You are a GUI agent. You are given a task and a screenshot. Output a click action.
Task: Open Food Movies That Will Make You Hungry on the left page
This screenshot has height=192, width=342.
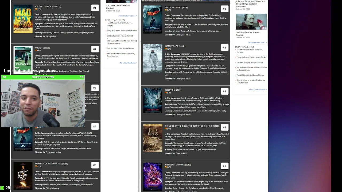pyautogui.click(x=119, y=24)
